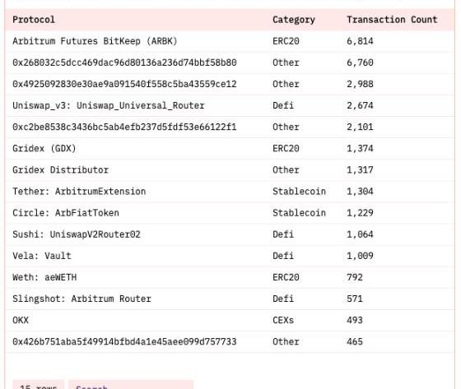Select Slingshot: Arbitrum Router protocol
This screenshot has height=389, width=461.
pyautogui.click(x=81, y=299)
